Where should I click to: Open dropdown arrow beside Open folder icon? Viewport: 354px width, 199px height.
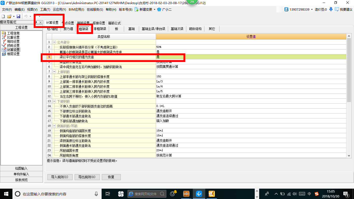tap(13, 16)
